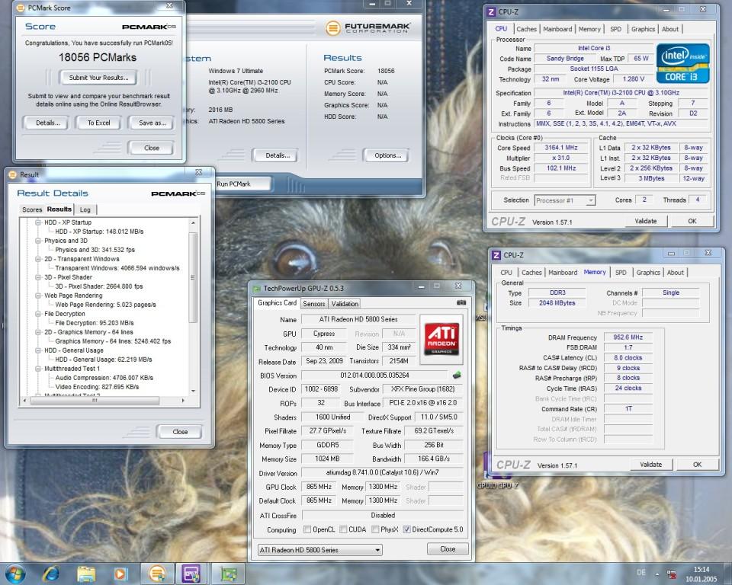The height and width of the screenshot is (585, 732).
Task: Click scroll right arrow in results tree
Action: coord(183,400)
